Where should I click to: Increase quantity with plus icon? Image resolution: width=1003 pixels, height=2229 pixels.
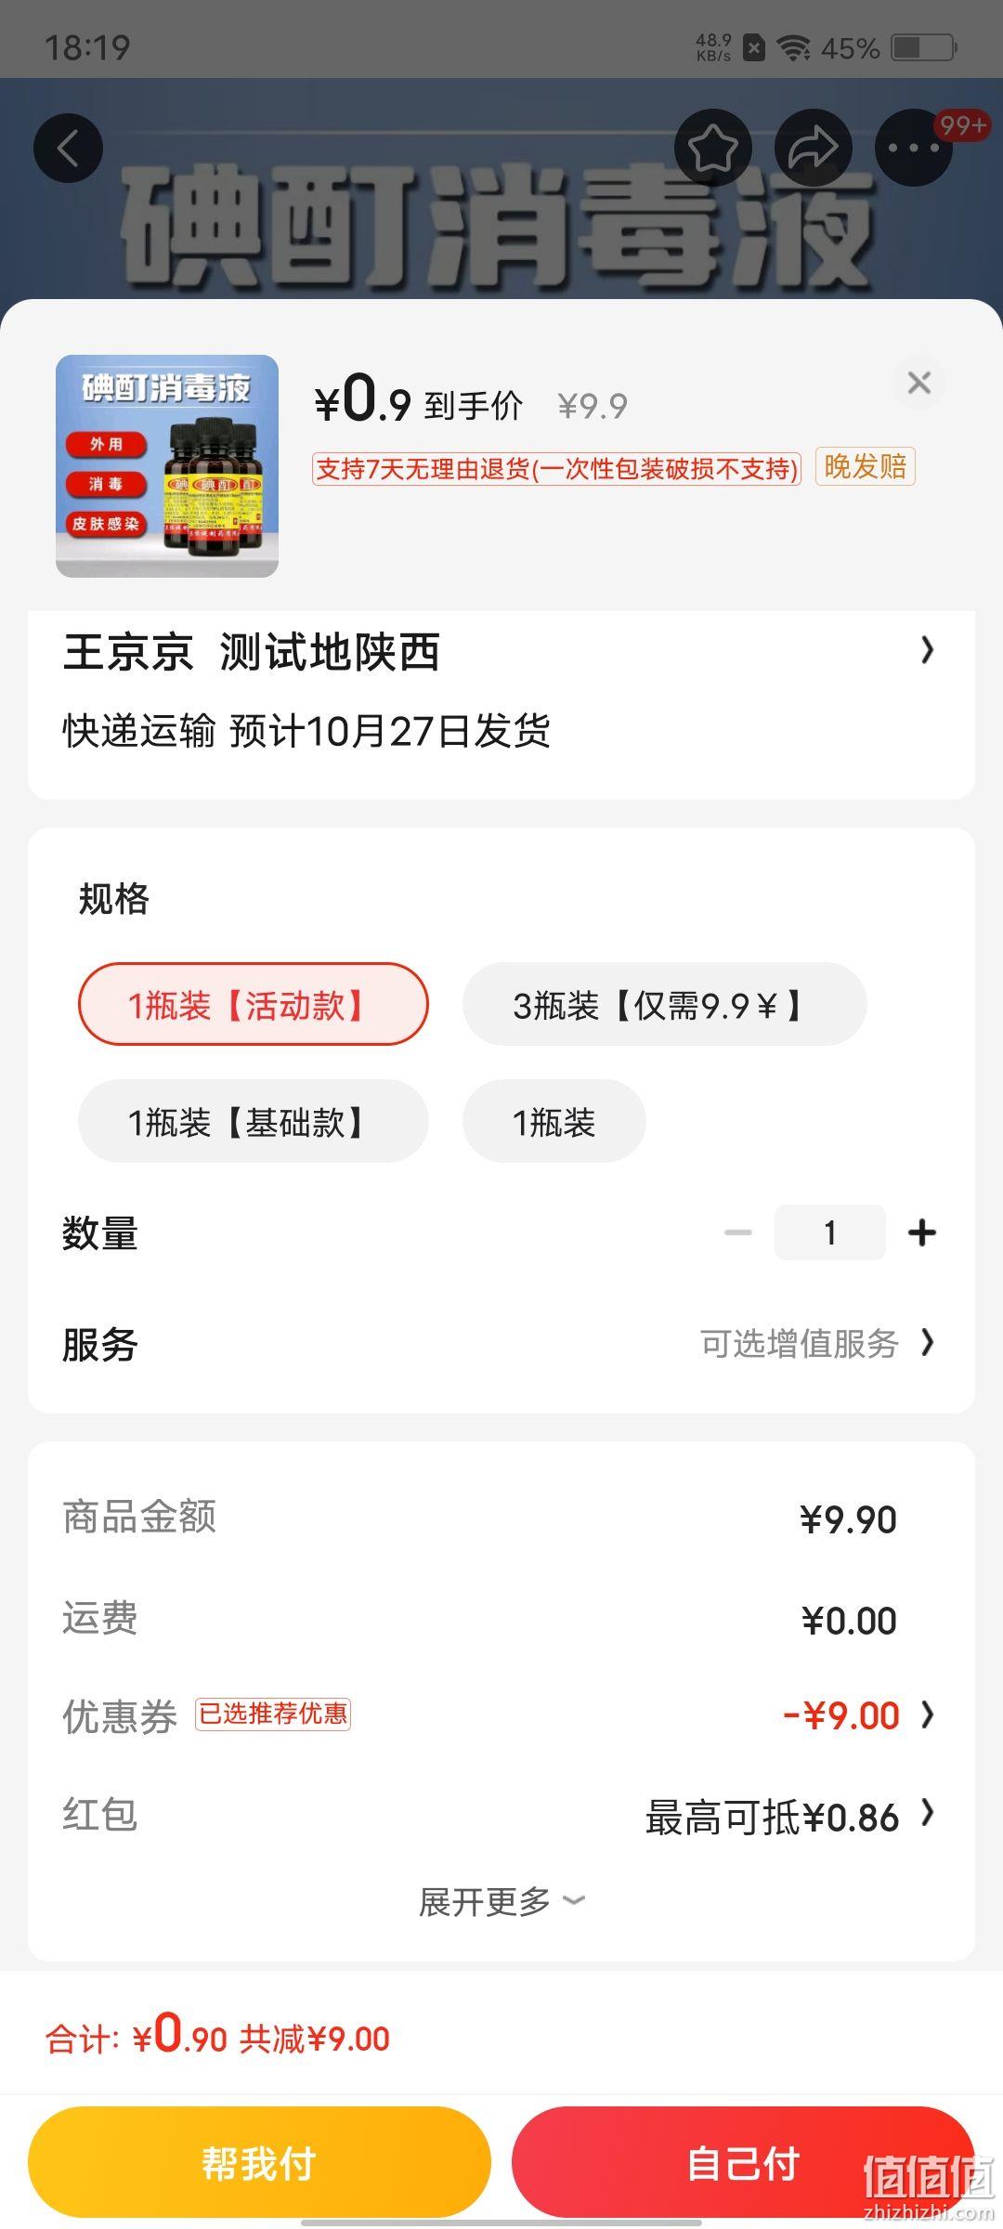coord(921,1232)
